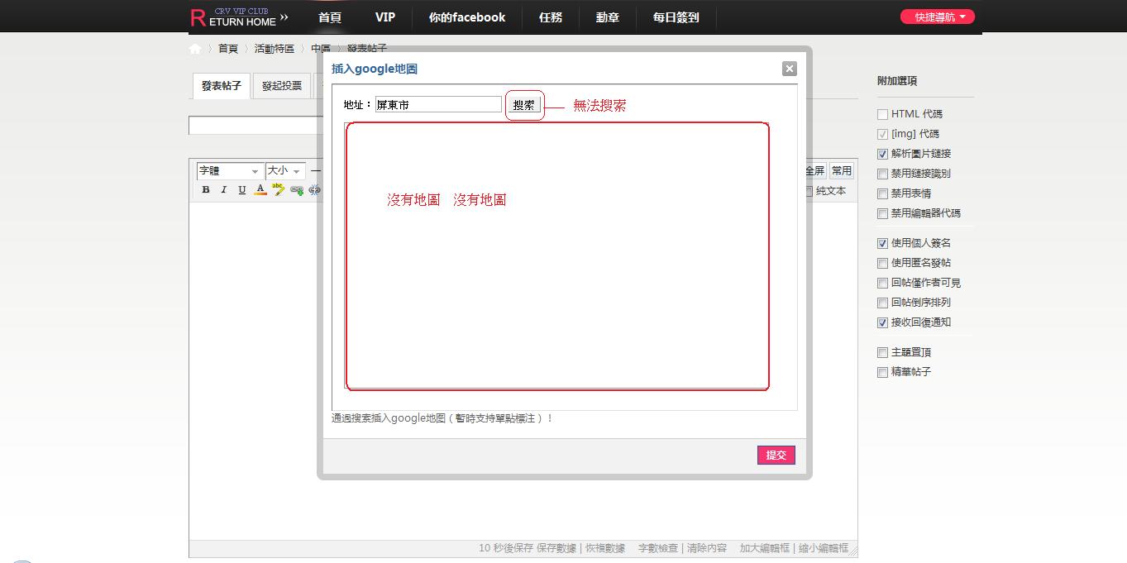Open the 字體 font dropdown
Screen dimensions: 1127x563
click(229, 171)
